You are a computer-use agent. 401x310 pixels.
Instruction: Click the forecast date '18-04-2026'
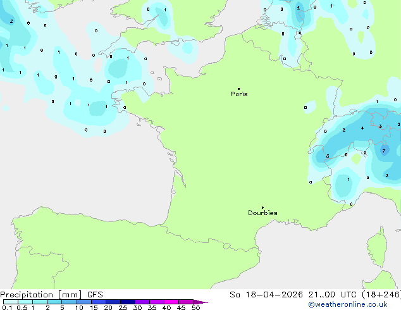(274, 295)
